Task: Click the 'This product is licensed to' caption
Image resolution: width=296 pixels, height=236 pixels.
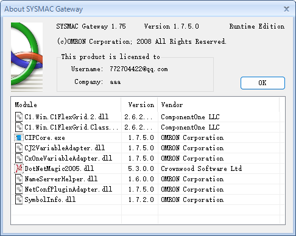Action: (111, 57)
